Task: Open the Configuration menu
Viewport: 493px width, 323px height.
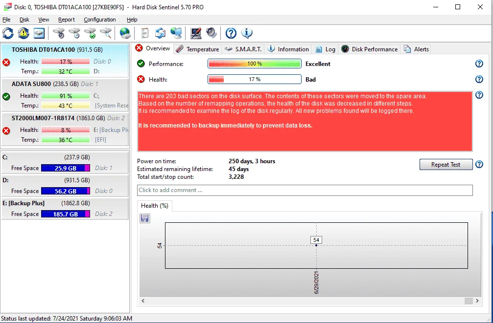Action: pyautogui.click(x=100, y=20)
